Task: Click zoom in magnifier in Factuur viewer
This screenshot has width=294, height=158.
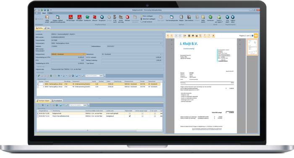Action: pyautogui.click(x=168, y=36)
